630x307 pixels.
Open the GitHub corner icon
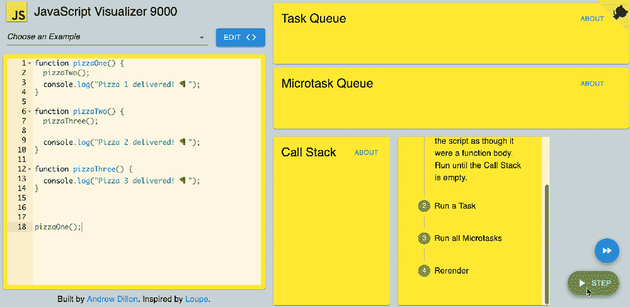[x=619, y=11]
